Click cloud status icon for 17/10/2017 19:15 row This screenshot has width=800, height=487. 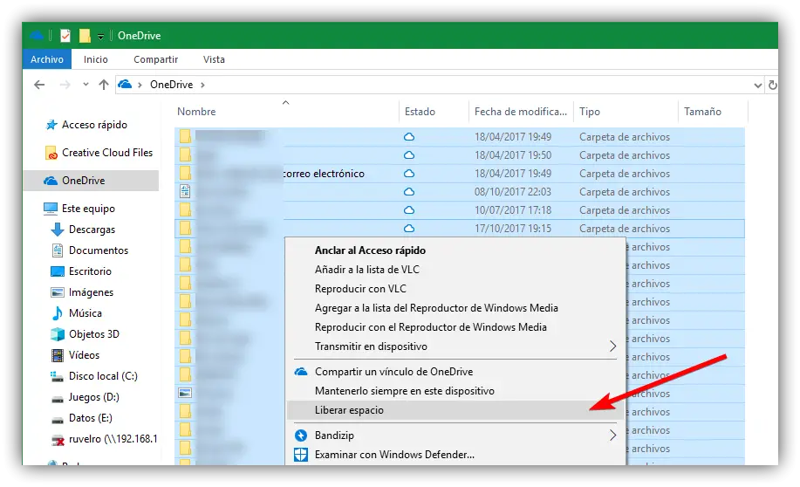tap(408, 229)
